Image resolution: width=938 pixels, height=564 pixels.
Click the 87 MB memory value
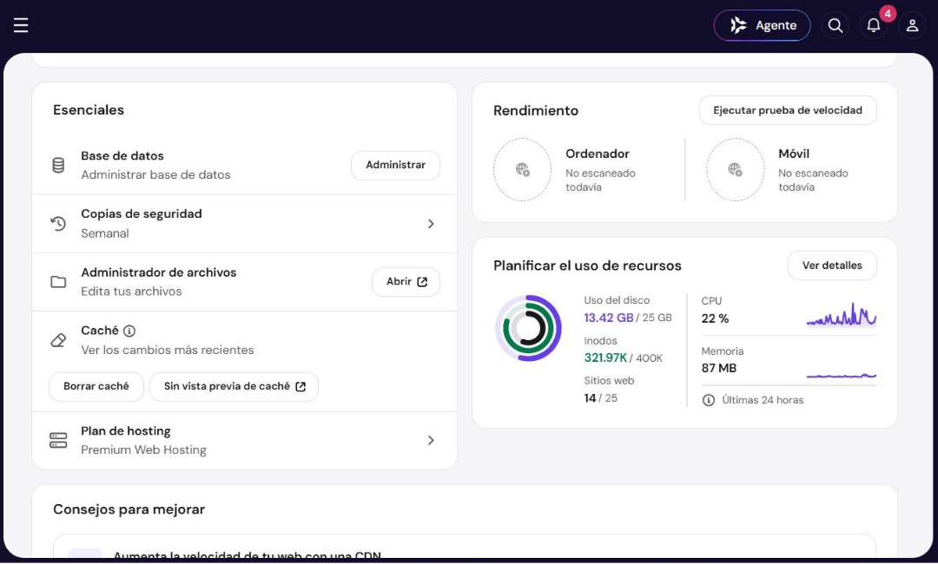point(718,368)
